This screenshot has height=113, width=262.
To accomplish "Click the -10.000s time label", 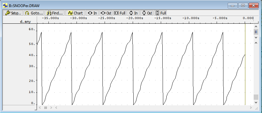I will [x=191, y=18].
